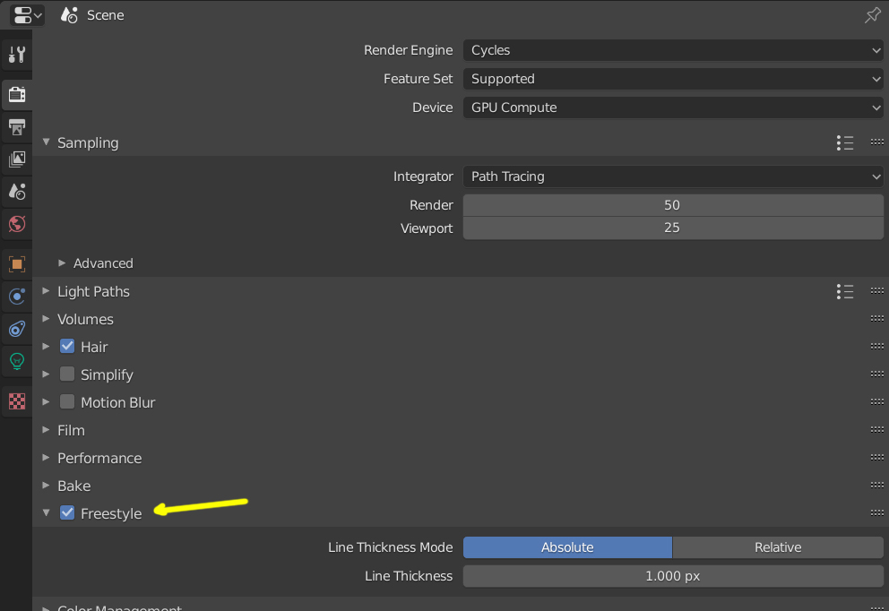Open Object properties (orange square icon)

[16, 264]
